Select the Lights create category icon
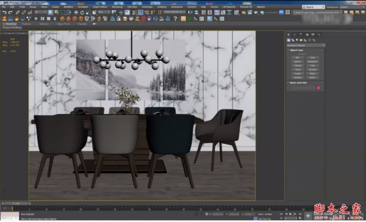The width and height of the screenshot is (366, 222). pyautogui.click(x=297, y=40)
